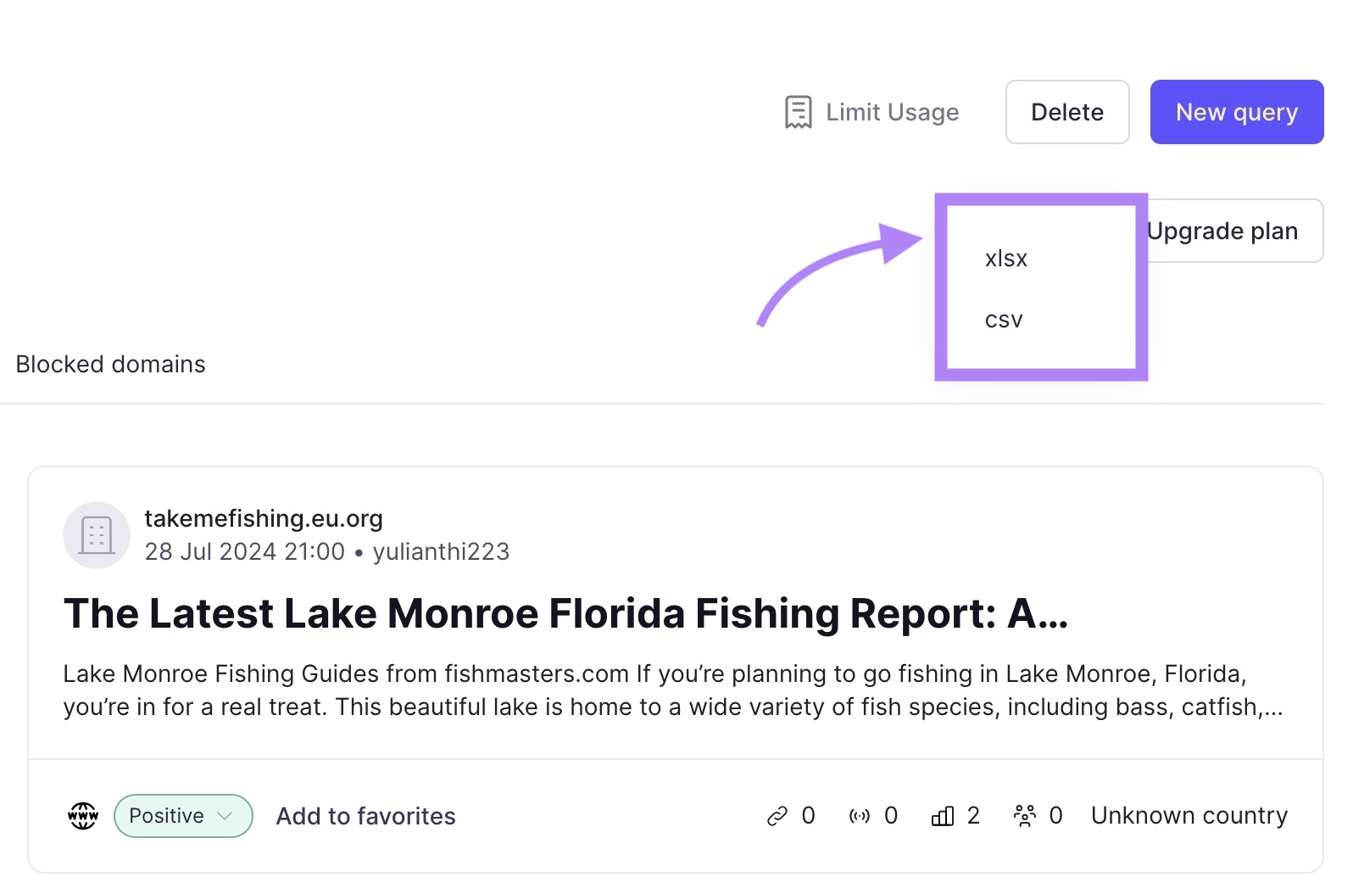Open the Limit Usage link
Screen dimensions: 1353x894
(892, 112)
